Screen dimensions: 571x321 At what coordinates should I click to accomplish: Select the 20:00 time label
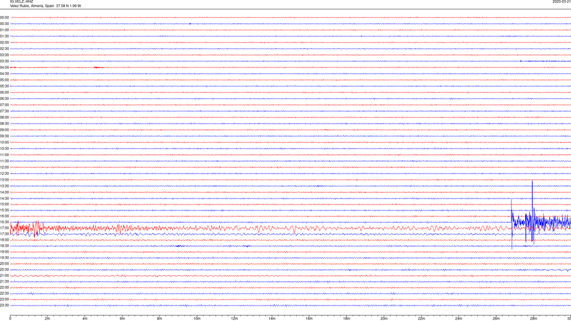[x=4, y=264]
